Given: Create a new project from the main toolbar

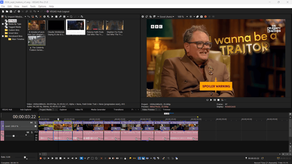Looking at the screenshot, I should (x=3, y=11).
